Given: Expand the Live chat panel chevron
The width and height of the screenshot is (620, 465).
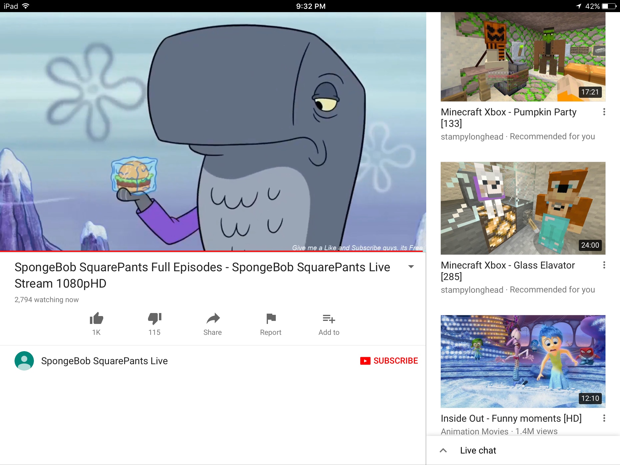Looking at the screenshot, I should pos(443,450).
